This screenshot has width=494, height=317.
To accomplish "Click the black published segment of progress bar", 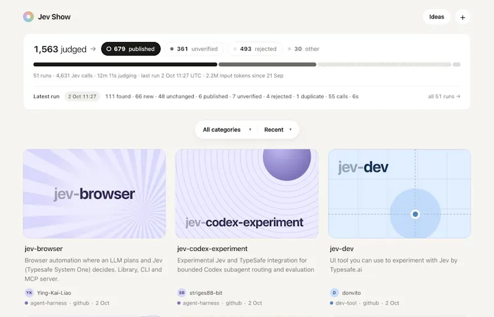I will click(125, 64).
